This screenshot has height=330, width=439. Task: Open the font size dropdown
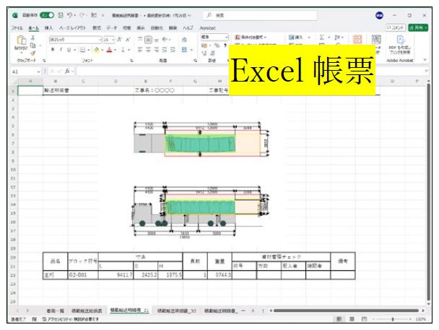coord(113,39)
